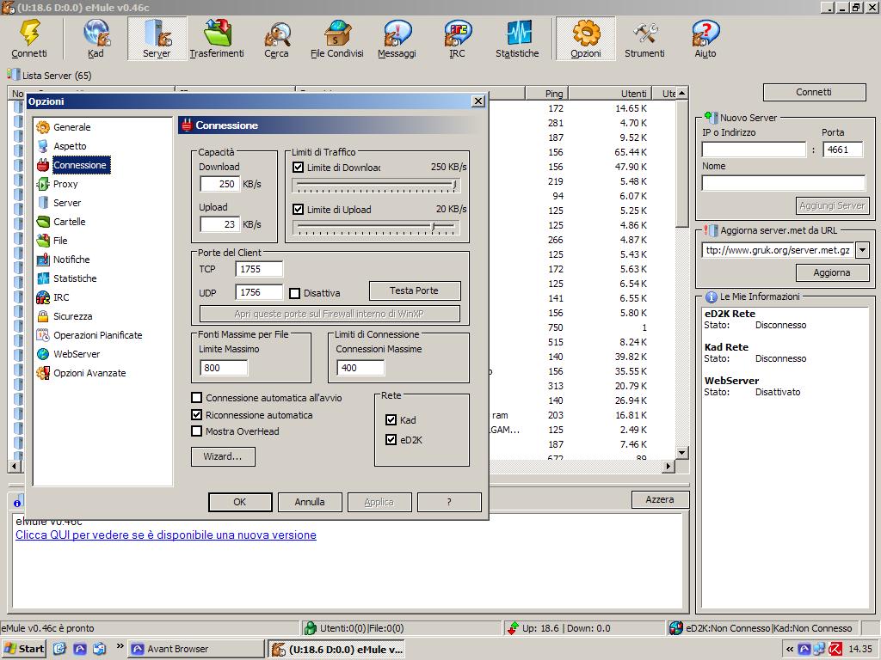Viewport: 881px width, 660px height.
Task: Click the Statistiche option icon in list
Action: tap(43, 278)
